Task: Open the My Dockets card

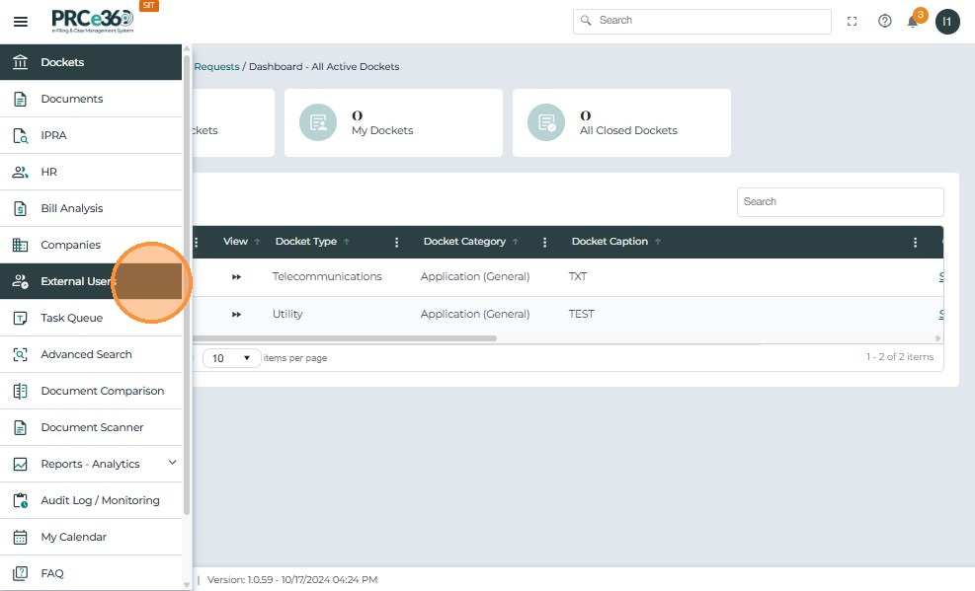Action: coord(392,122)
